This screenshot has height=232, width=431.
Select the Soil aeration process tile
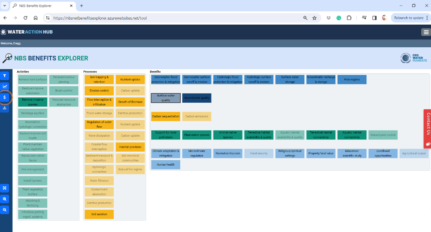[99, 214]
